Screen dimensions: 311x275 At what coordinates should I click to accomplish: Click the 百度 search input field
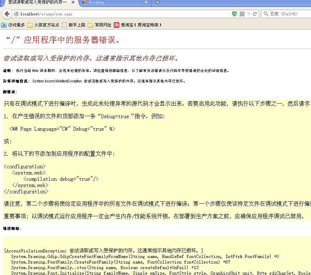tap(289, 14)
